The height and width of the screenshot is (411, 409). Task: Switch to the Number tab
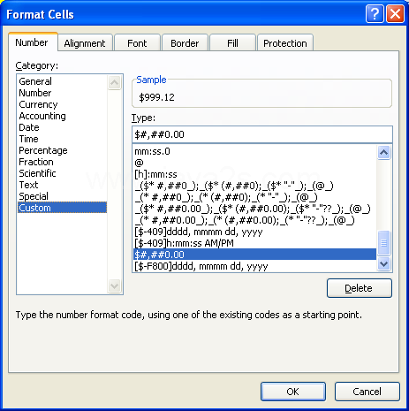[x=32, y=42]
